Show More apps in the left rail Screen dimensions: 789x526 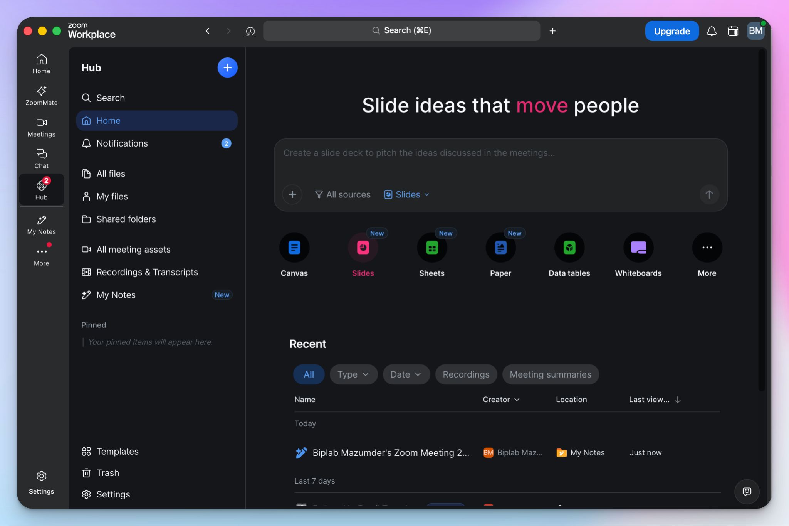point(41,256)
